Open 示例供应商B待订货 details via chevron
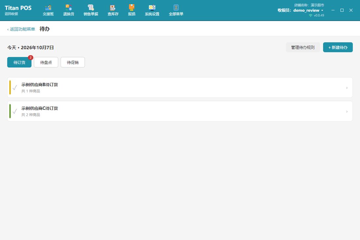The width and height of the screenshot is (360, 240). pyautogui.click(x=347, y=88)
